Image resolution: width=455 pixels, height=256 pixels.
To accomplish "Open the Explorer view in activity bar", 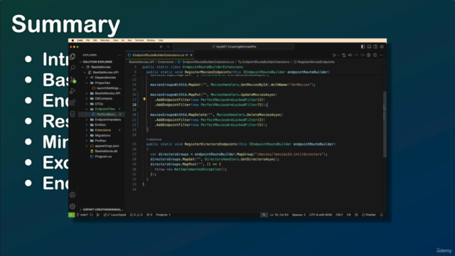I will pos(73,56).
